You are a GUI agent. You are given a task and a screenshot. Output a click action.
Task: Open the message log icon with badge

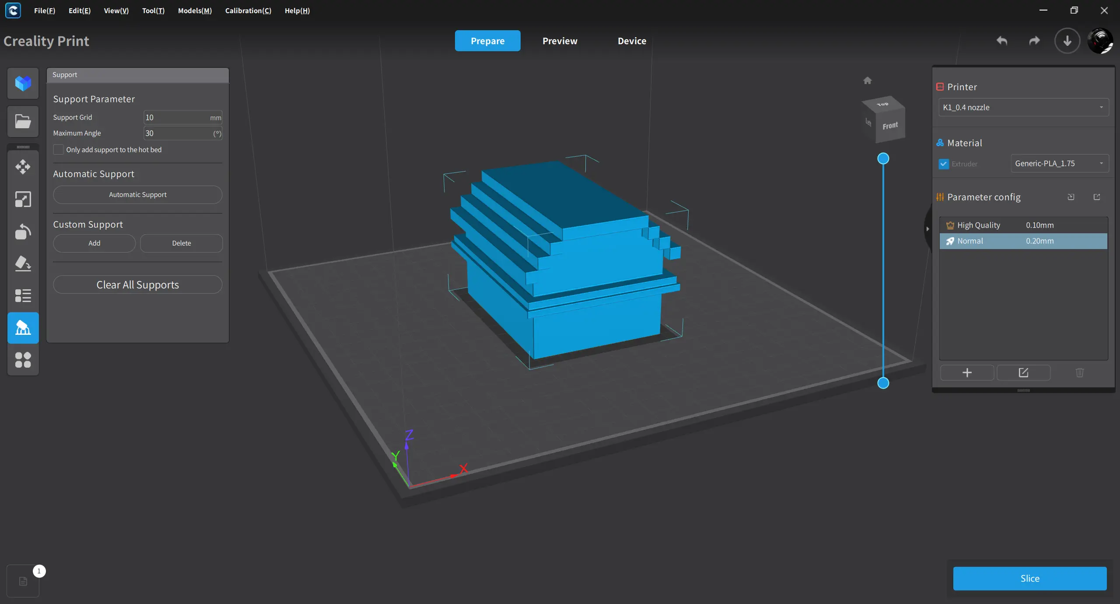[23, 581]
